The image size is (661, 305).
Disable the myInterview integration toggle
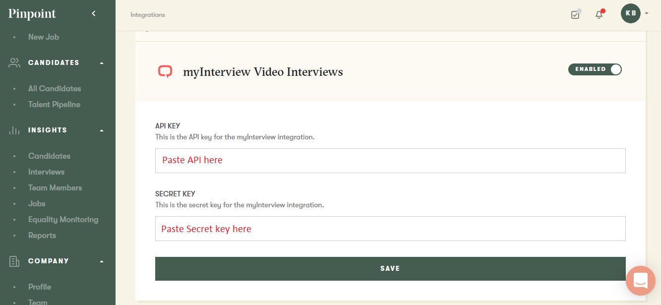point(595,69)
